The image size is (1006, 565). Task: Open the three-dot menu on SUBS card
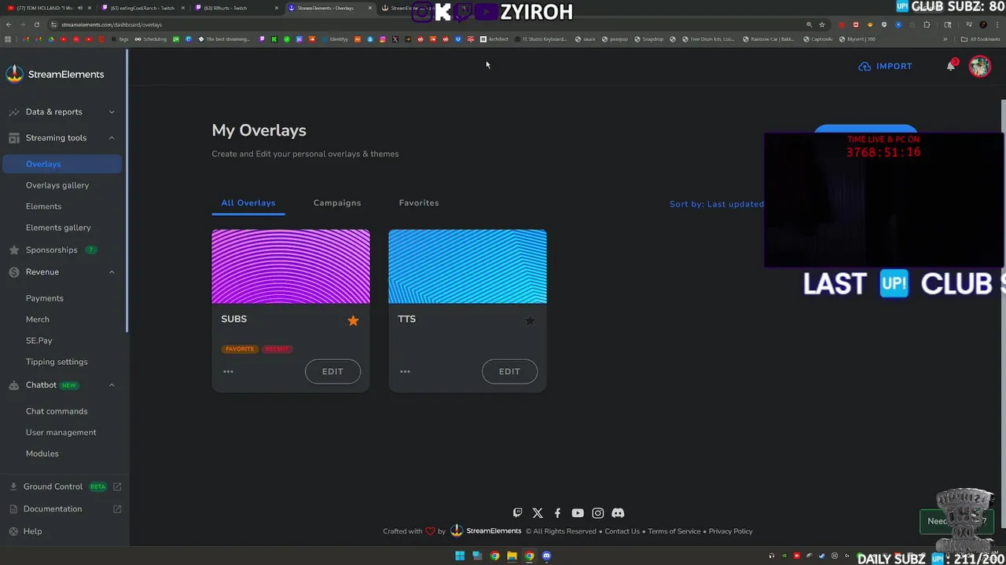tap(228, 371)
